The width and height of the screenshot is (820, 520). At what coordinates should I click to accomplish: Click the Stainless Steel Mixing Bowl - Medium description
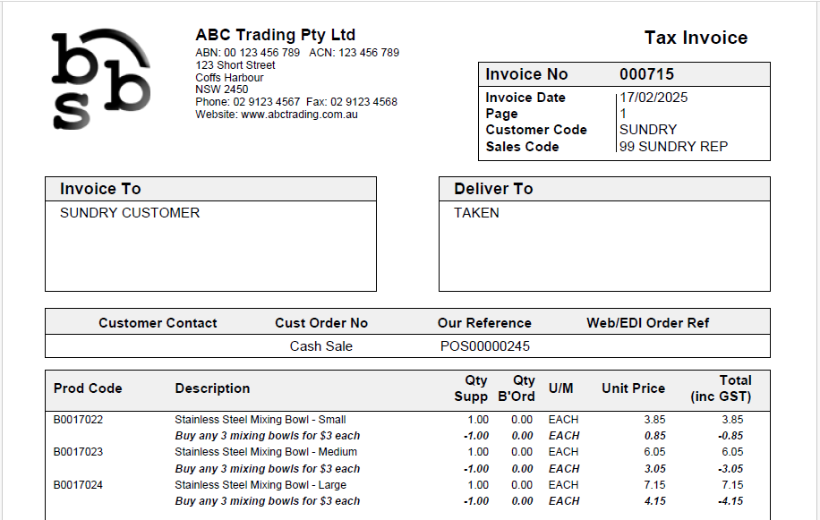point(266,452)
